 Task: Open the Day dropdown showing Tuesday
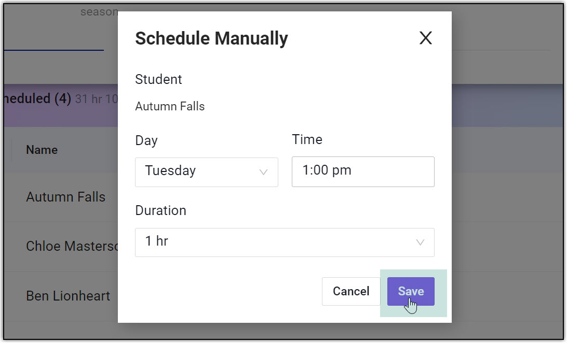coord(206,171)
